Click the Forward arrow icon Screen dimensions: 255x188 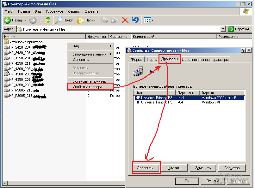[x=33, y=20]
